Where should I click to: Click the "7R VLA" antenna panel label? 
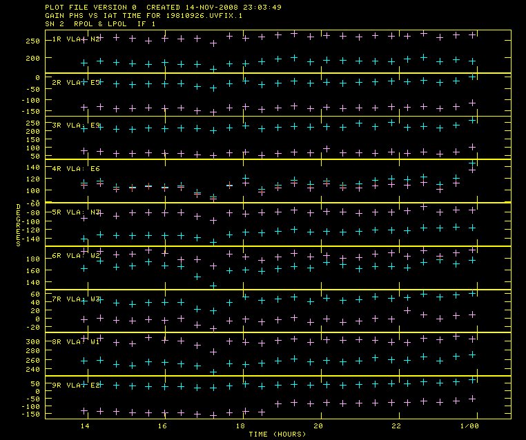pyautogui.click(x=77, y=299)
